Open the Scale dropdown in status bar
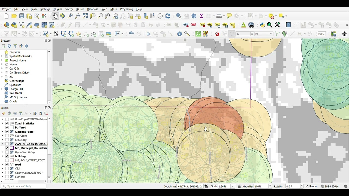The width and height of the screenshot is (349, 196). click(x=233, y=186)
